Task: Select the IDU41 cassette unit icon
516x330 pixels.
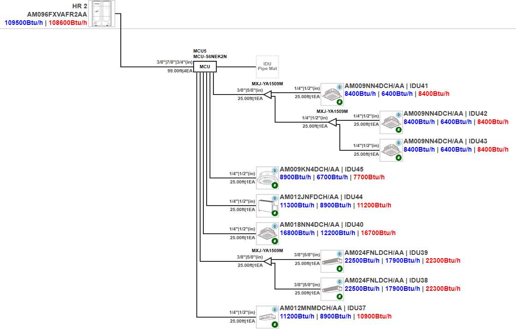Action: point(332,94)
